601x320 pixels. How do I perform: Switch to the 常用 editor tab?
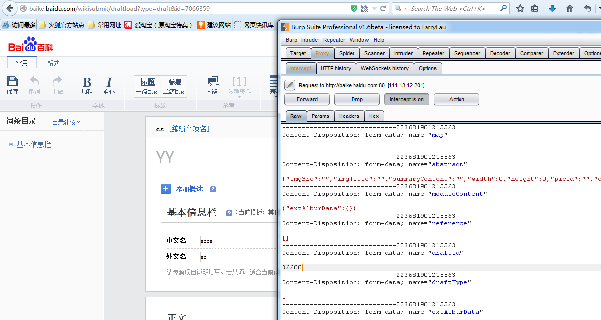click(x=22, y=63)
